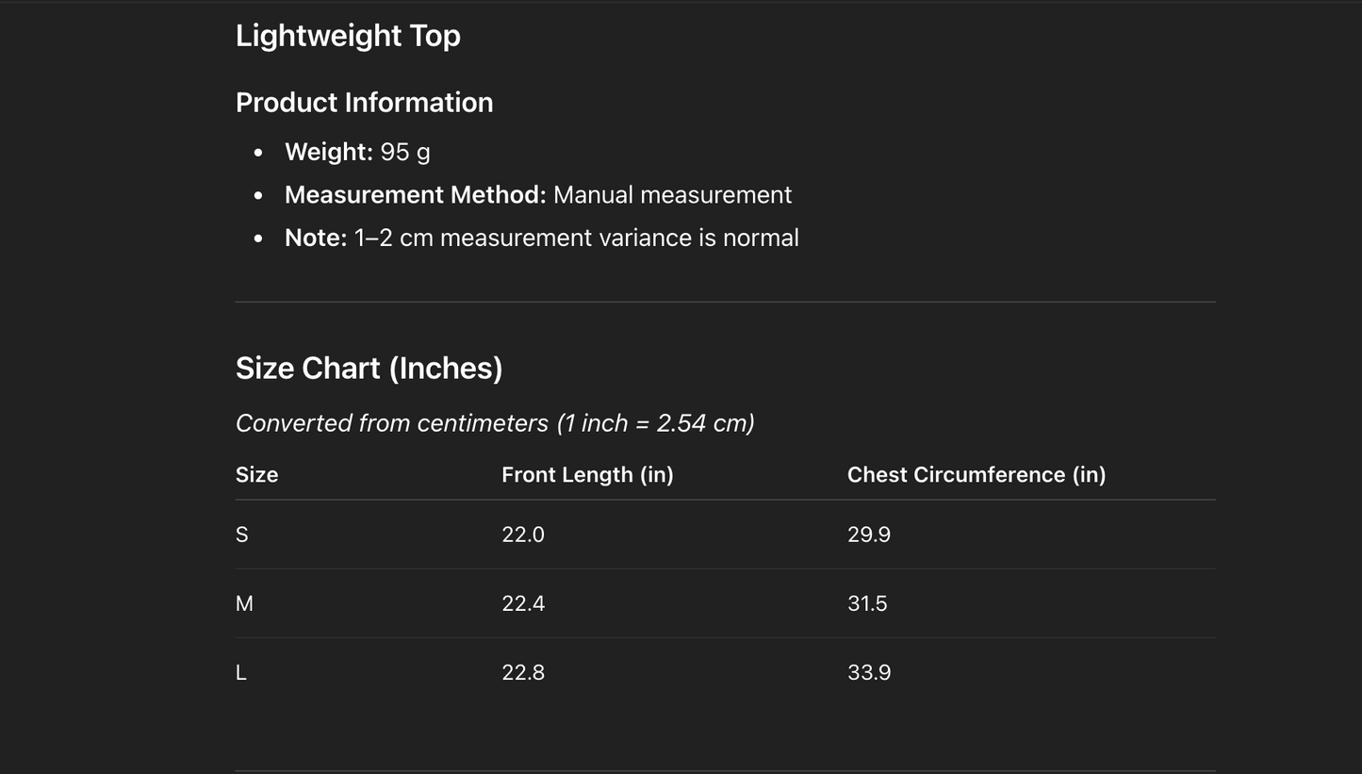Click the Front Length (in) column header
The height and width of the screenshot is (774, 1362).
pos(587,475)
